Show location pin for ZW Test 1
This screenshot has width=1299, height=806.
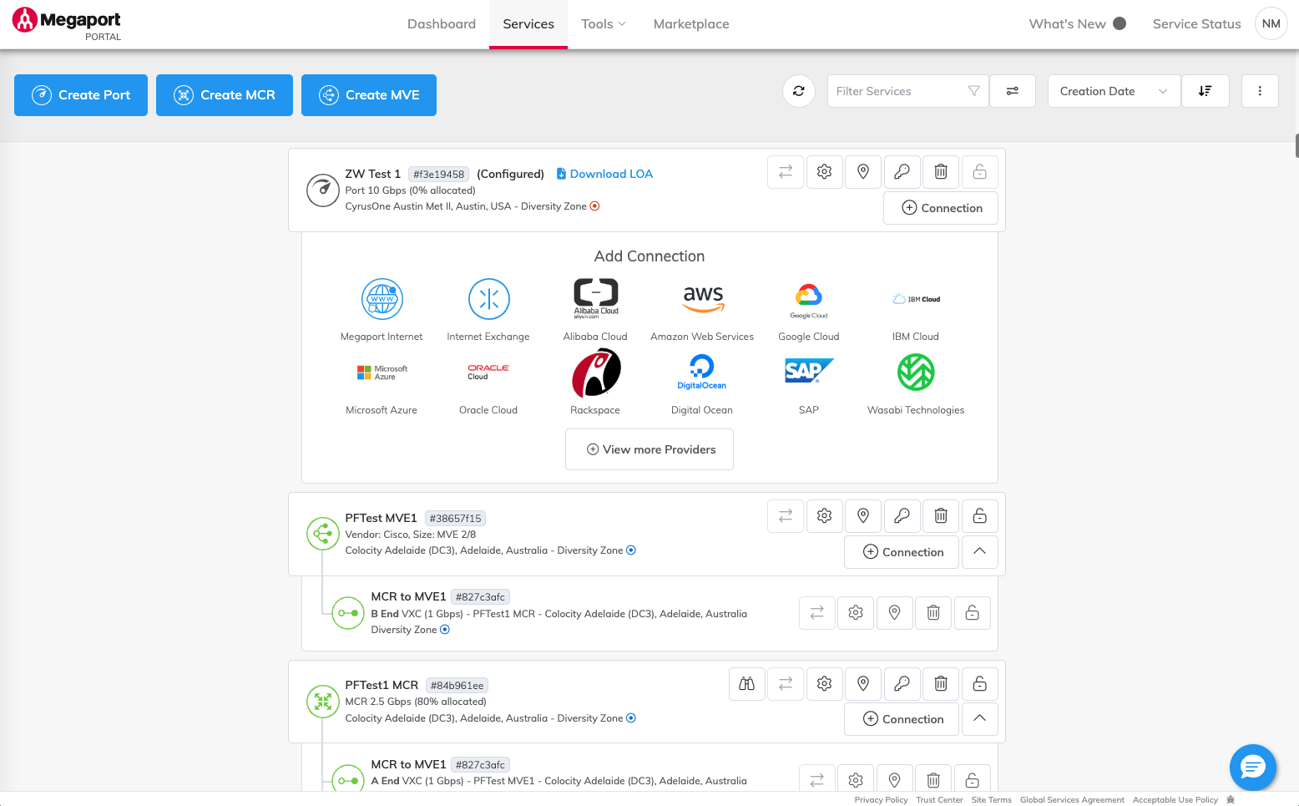[x=863, y=172]
